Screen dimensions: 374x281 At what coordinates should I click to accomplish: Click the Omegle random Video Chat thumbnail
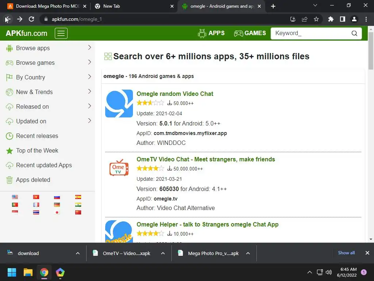tap(119, 104)
